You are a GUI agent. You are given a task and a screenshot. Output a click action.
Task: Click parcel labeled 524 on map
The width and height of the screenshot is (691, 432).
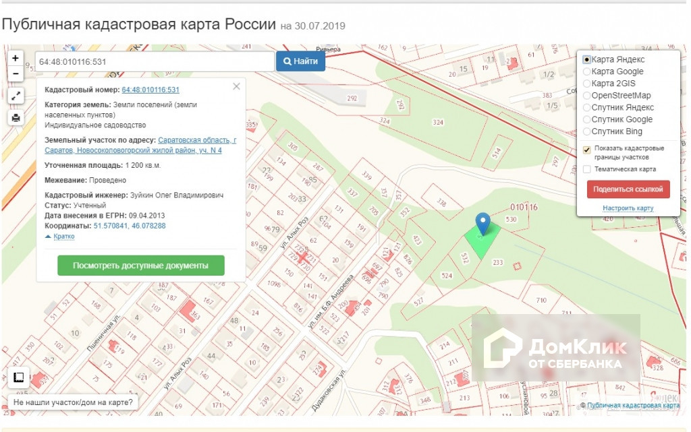tap(447, 276)
